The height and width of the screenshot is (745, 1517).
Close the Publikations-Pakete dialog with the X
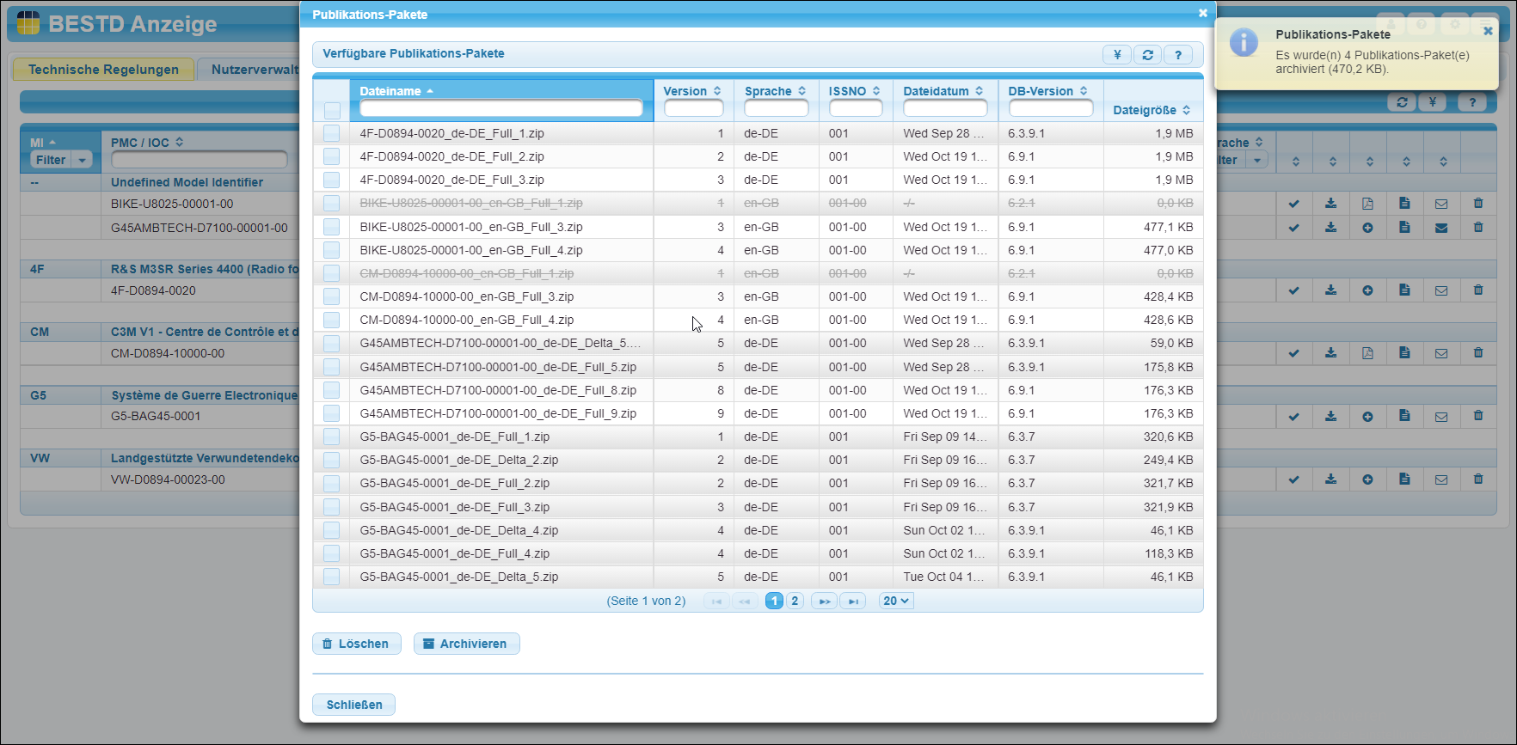tap(1203, 13)
